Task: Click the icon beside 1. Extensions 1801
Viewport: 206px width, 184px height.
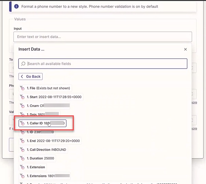Action: [x=22, y=176]
